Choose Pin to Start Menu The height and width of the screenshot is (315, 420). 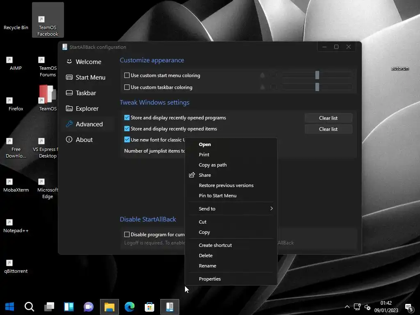[231, 196]
